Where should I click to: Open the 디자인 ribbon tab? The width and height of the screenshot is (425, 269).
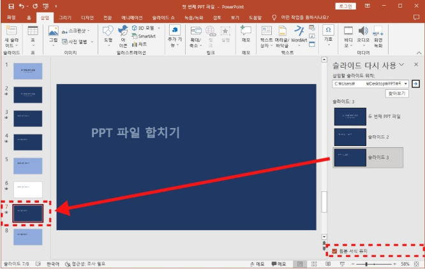click(87, 18)
